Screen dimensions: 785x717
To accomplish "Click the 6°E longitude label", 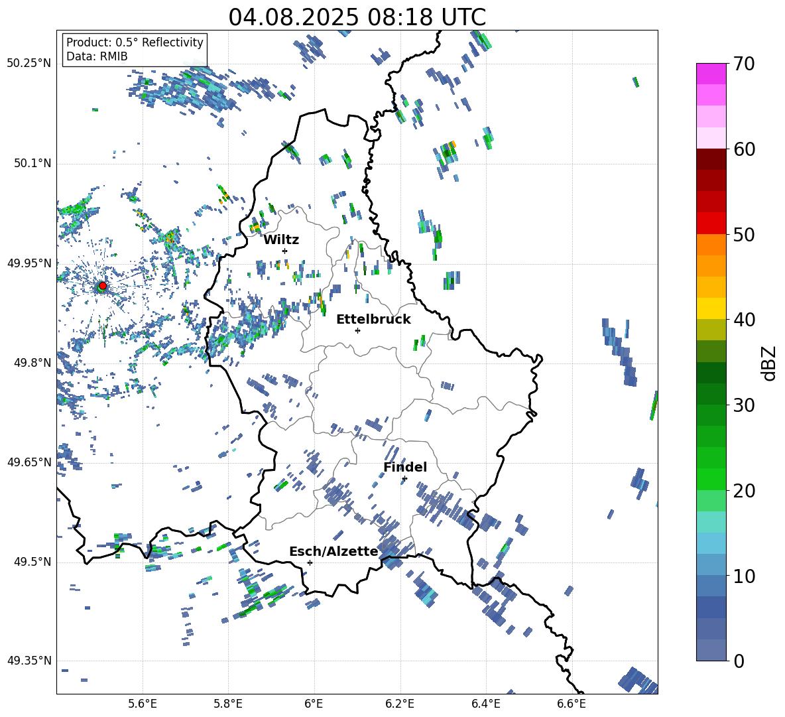I will point(314,704).
